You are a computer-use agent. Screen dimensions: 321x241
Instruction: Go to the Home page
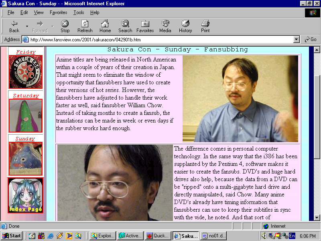pos(105,26)
